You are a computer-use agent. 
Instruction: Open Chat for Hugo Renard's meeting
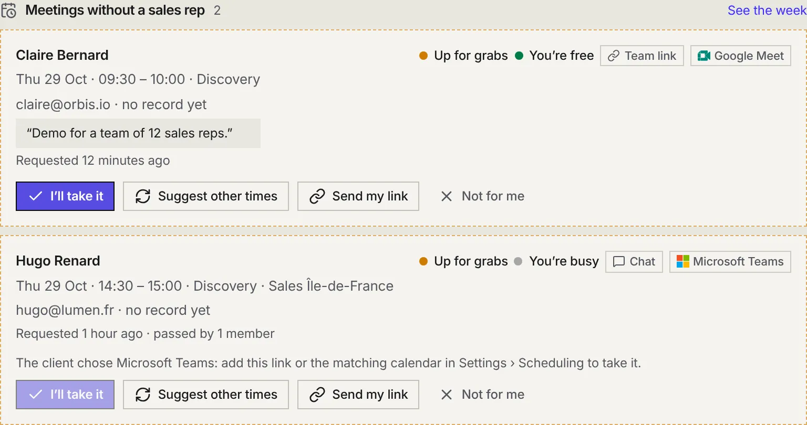point(634,261)
